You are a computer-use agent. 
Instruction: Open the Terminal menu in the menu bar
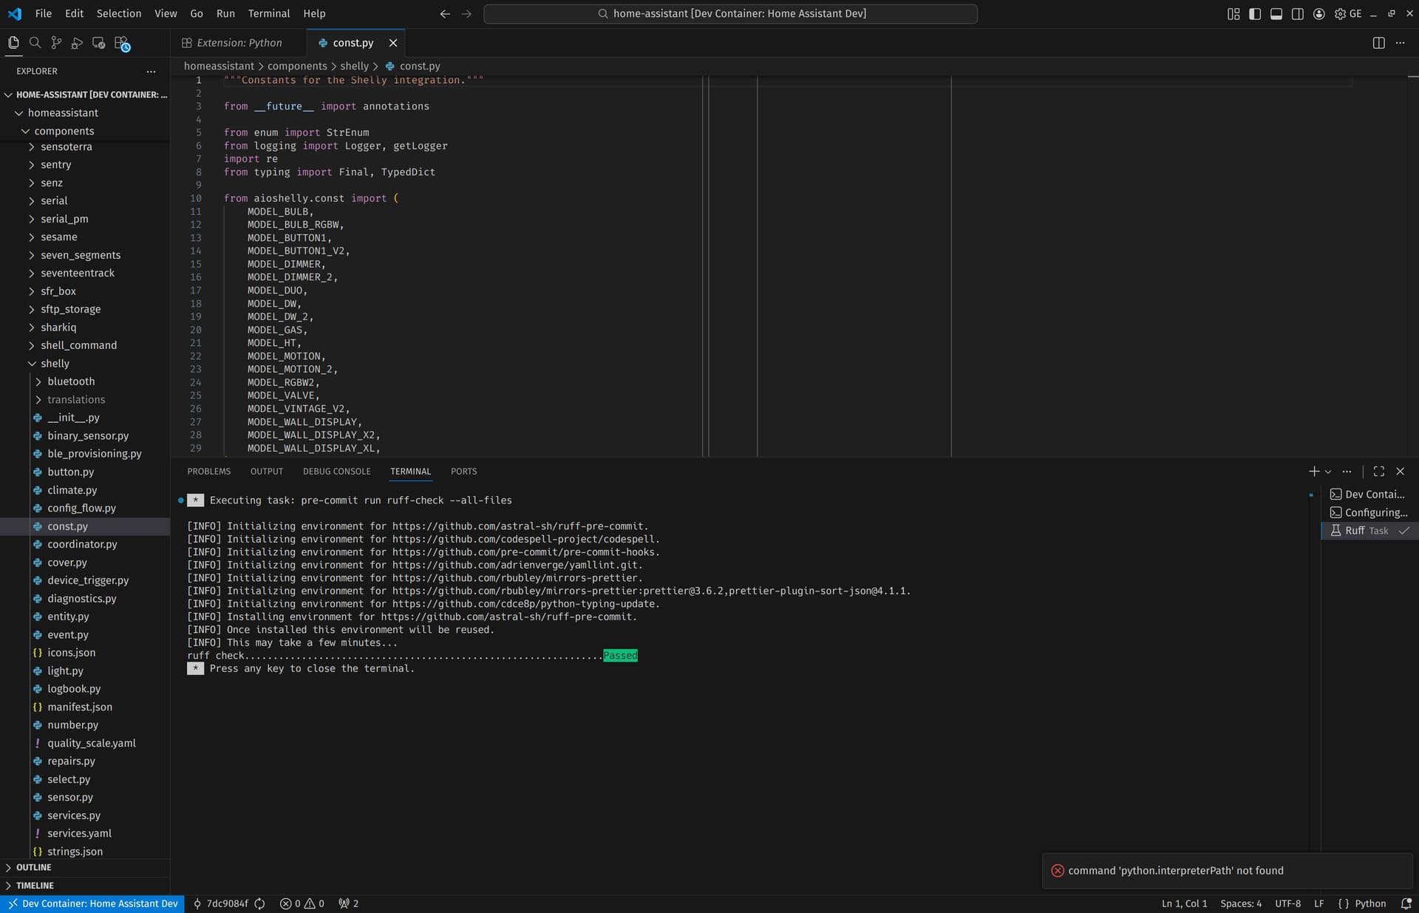pyautogui.click(x=268, y=13)
